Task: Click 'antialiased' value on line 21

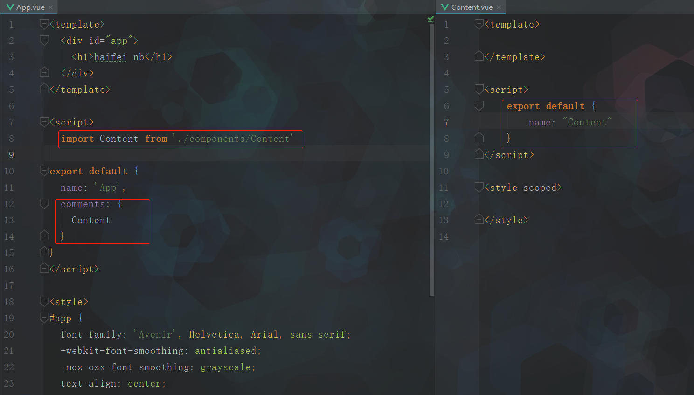Action: point(226,351)
